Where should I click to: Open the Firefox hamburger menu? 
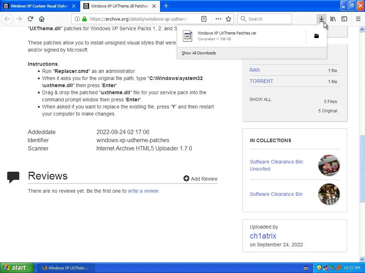[x=358, y=19]
